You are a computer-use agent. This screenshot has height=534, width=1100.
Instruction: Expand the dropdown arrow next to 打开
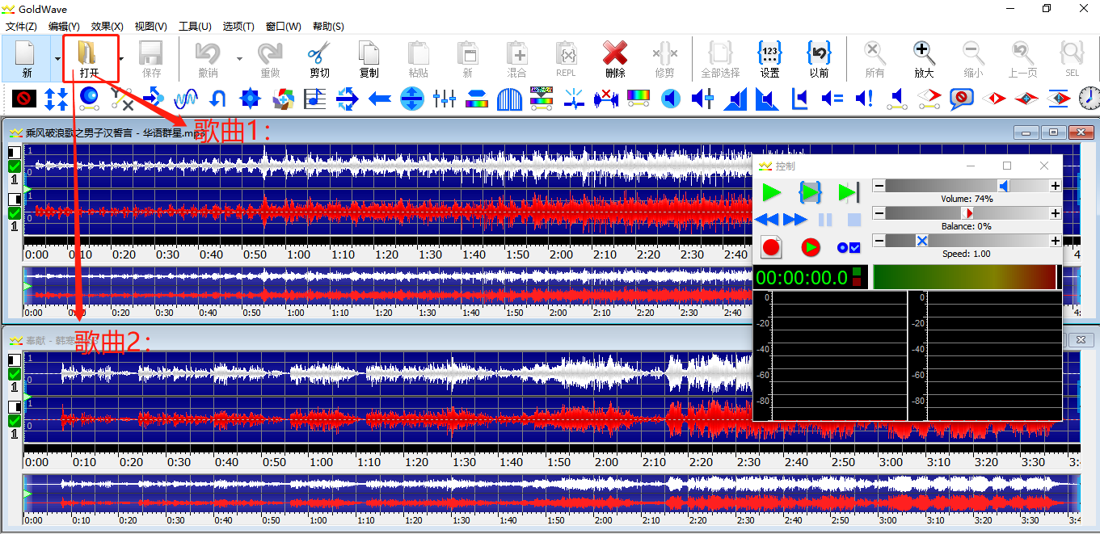[x=121, y=59]
